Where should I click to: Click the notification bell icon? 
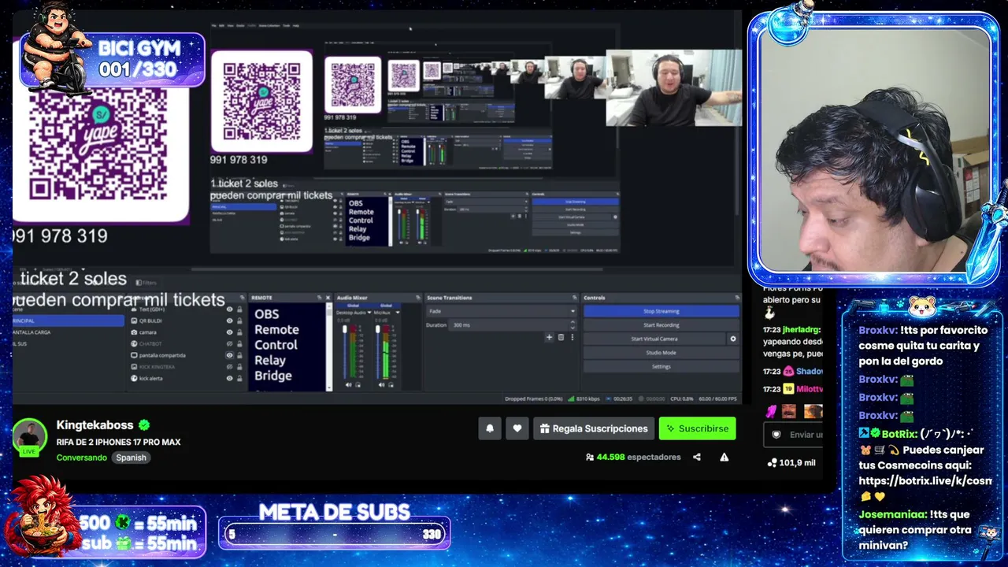pyautogui.click(x=490, y=428)
